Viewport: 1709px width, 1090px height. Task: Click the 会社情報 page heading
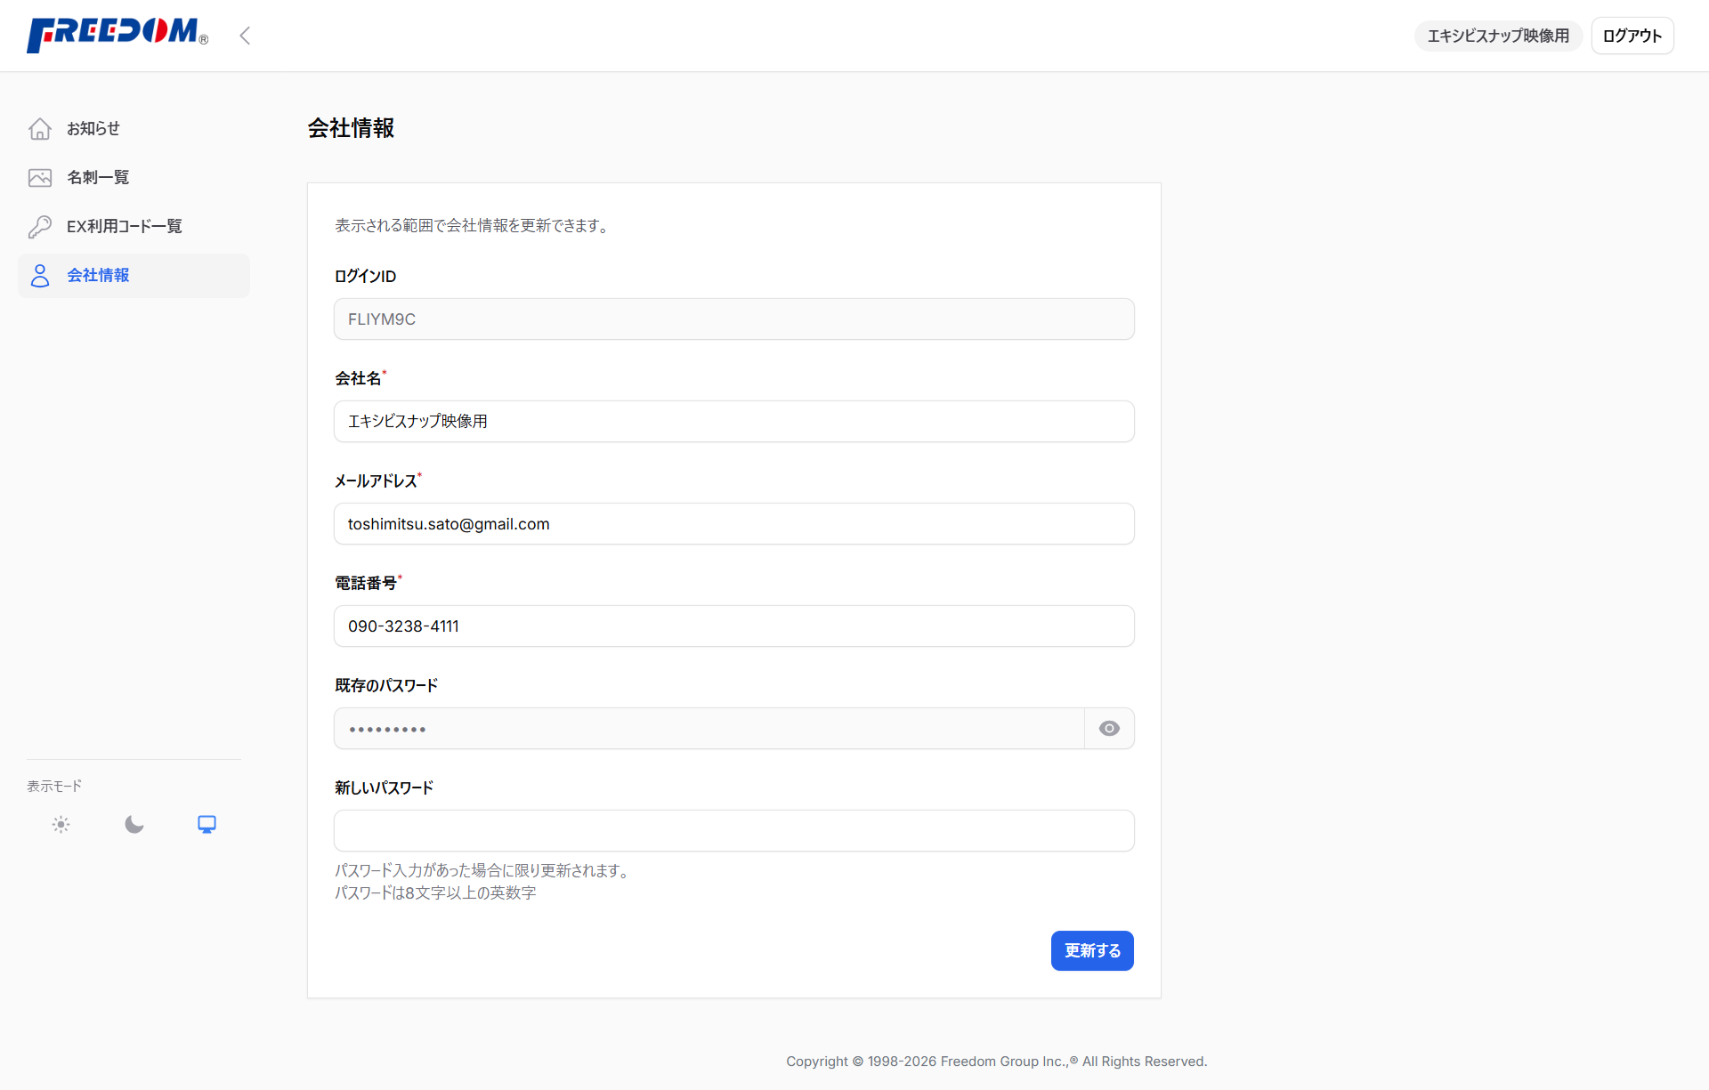(351, 128)
